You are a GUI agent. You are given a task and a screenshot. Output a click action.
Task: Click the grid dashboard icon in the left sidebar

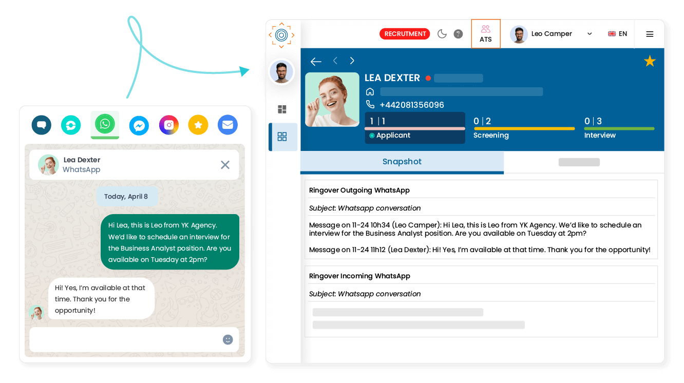281,109
